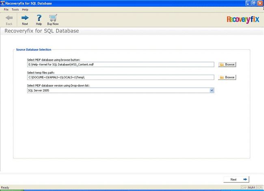Click the Next button at bottom right
264x191 pixels.
236,179
